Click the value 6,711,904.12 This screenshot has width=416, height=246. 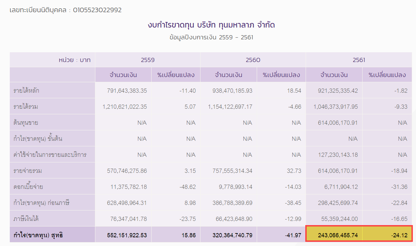tap(341, 187)
